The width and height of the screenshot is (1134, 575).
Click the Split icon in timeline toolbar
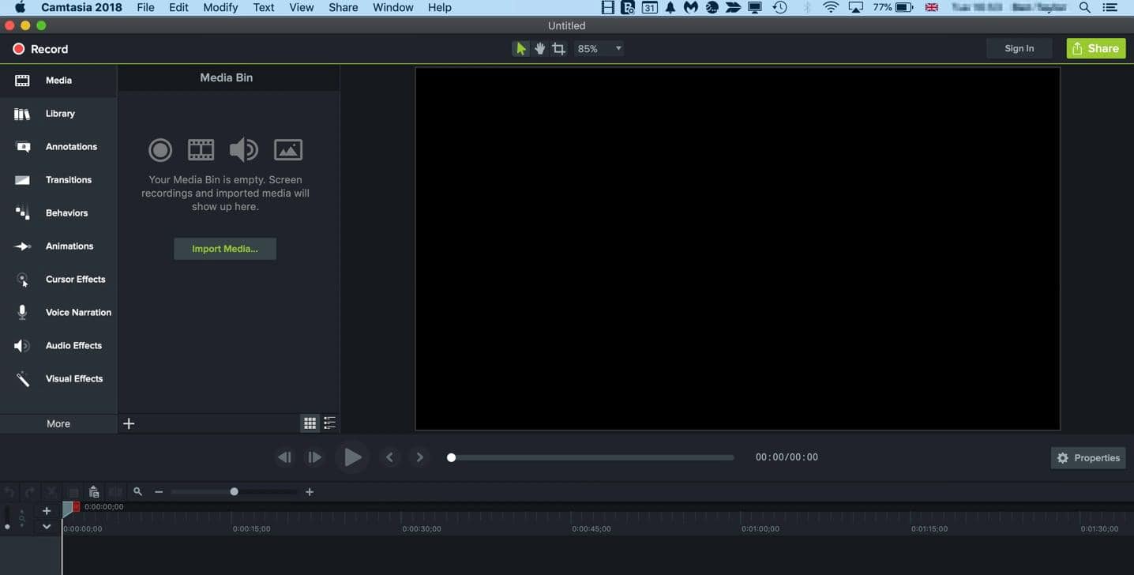click(x=115, y=492)
